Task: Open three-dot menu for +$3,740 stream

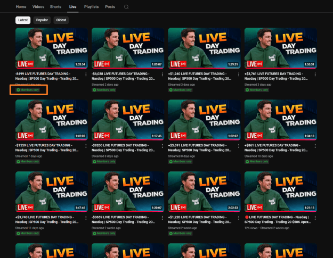Action: coord(86,218)
